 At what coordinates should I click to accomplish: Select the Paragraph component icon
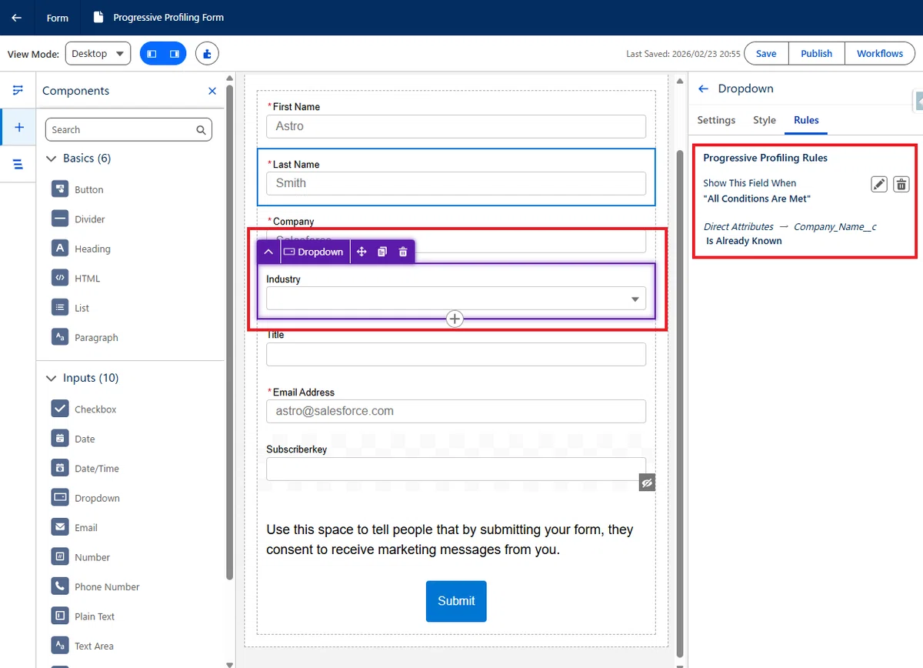pos(60,337)
